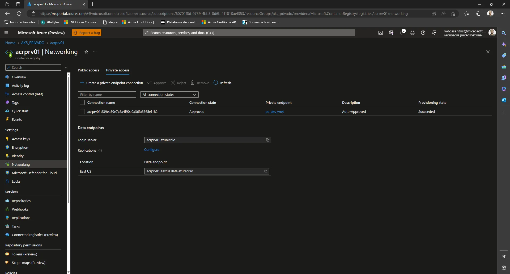Select the Private access tab
This screenshot has width=510, height=274.
coord(118,70)
